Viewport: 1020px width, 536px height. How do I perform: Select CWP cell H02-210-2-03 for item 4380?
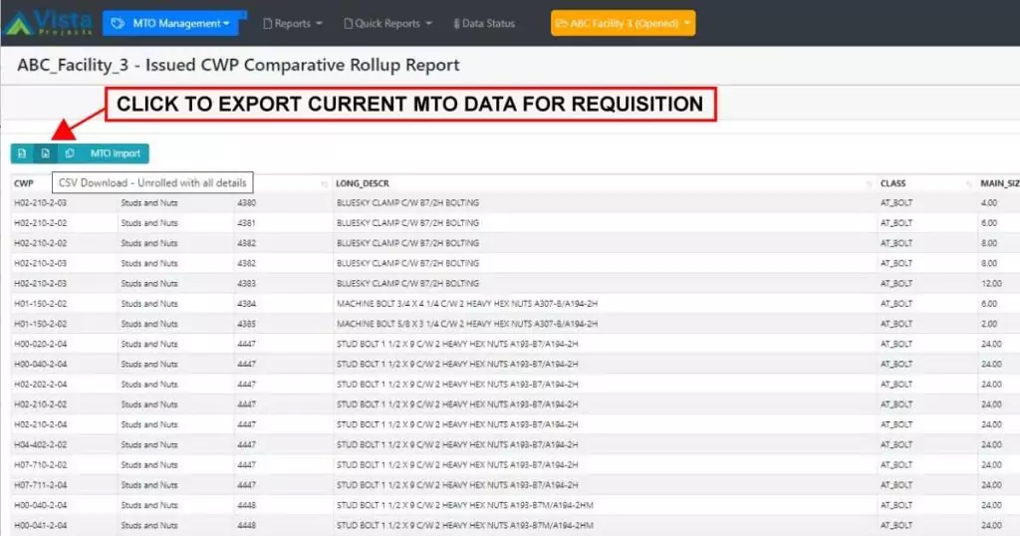tap(40, 203)
